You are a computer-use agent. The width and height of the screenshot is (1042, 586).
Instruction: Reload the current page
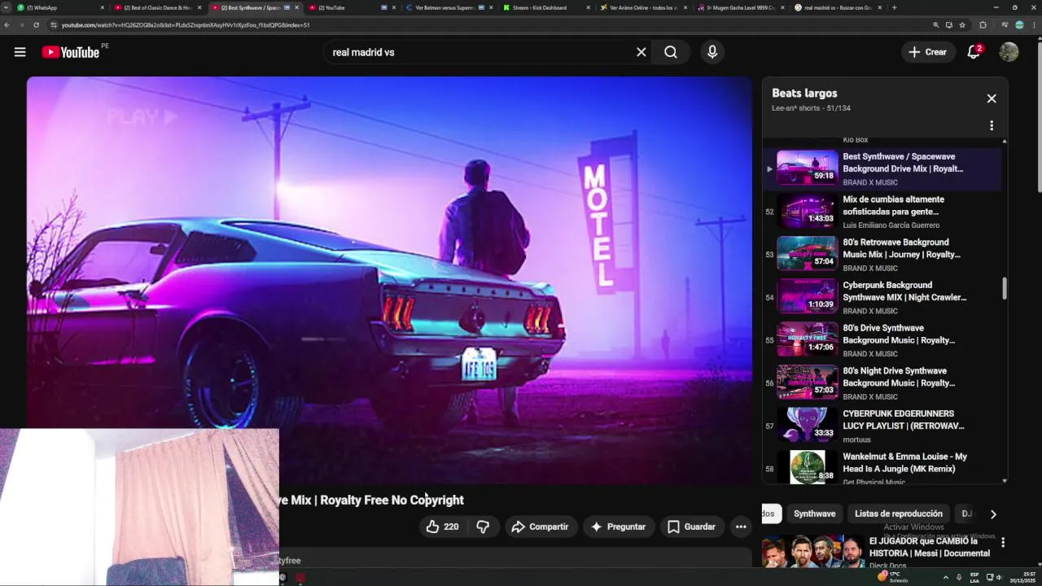[x=36, y=25]
